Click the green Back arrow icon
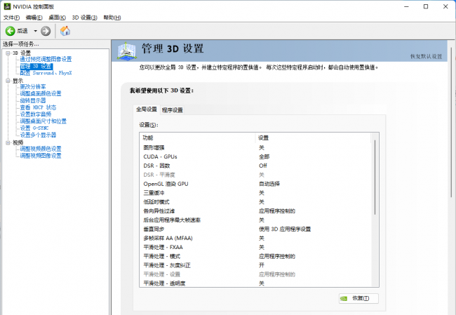Screen dimensions: 456x315 pyautogui.click(x=11, y=31)
